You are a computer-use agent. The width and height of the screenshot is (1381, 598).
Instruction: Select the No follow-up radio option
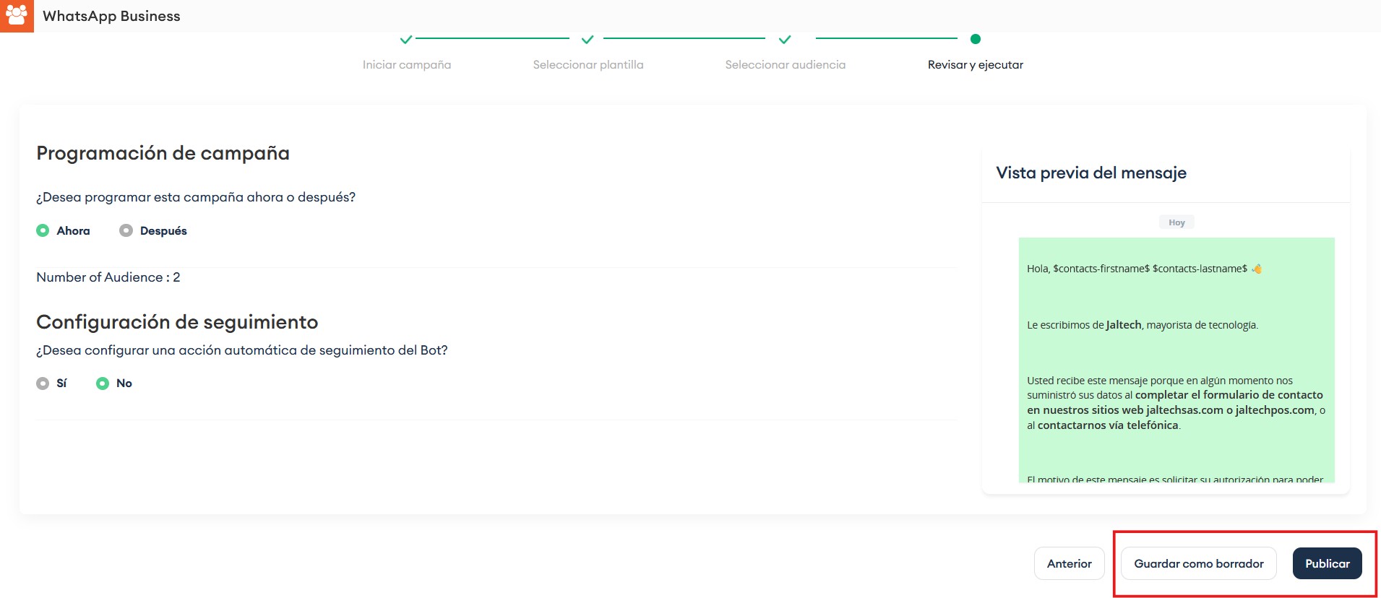[103, 383]
